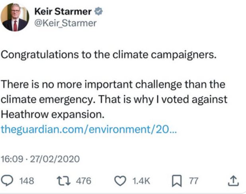This screenshot has height=194, width=246.
Task: Click the 77 bookmarks count
Action: point(193,181)
